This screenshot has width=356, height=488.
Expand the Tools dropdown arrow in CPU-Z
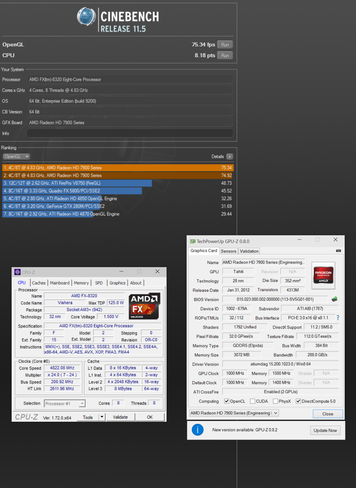102,417
